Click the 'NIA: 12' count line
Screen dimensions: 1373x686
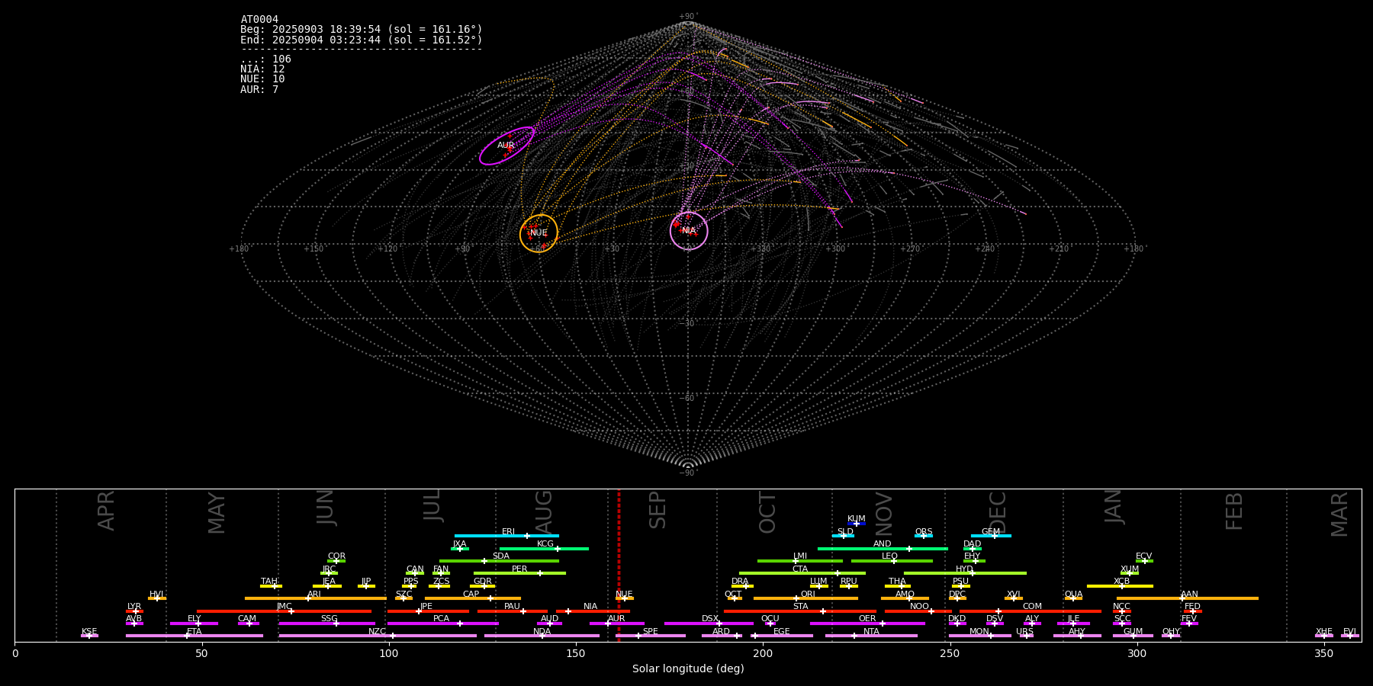262,69
